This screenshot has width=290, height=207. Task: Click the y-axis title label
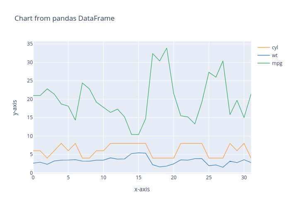pos(15,107)
